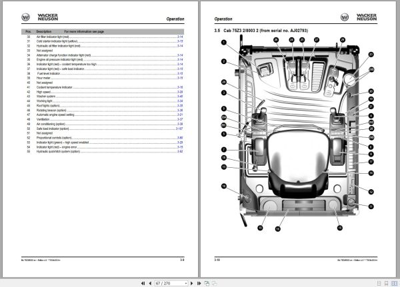Open page link for Rotating beacon (option)
This screenshot has height=287, width=400.
[180, 110]
